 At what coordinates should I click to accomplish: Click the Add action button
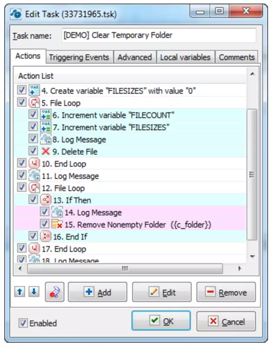[97, 292]
